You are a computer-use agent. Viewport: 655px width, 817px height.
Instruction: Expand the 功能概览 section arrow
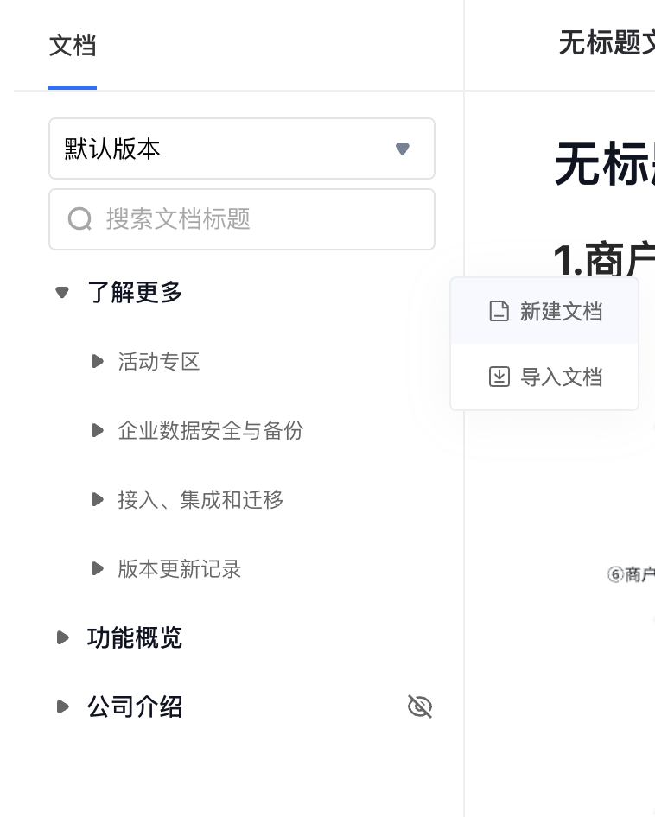pyautogui.click(x=62, y=637)
